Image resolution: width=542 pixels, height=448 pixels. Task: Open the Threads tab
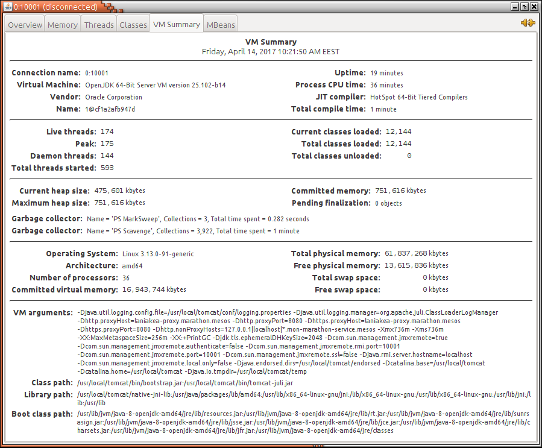[99, 25]
